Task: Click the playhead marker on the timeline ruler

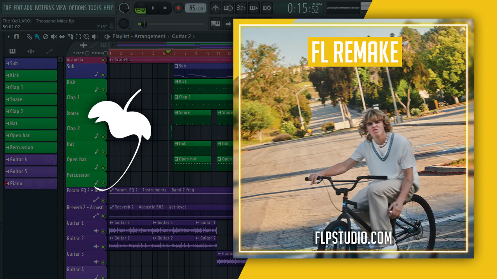Action: pos(168,52)
